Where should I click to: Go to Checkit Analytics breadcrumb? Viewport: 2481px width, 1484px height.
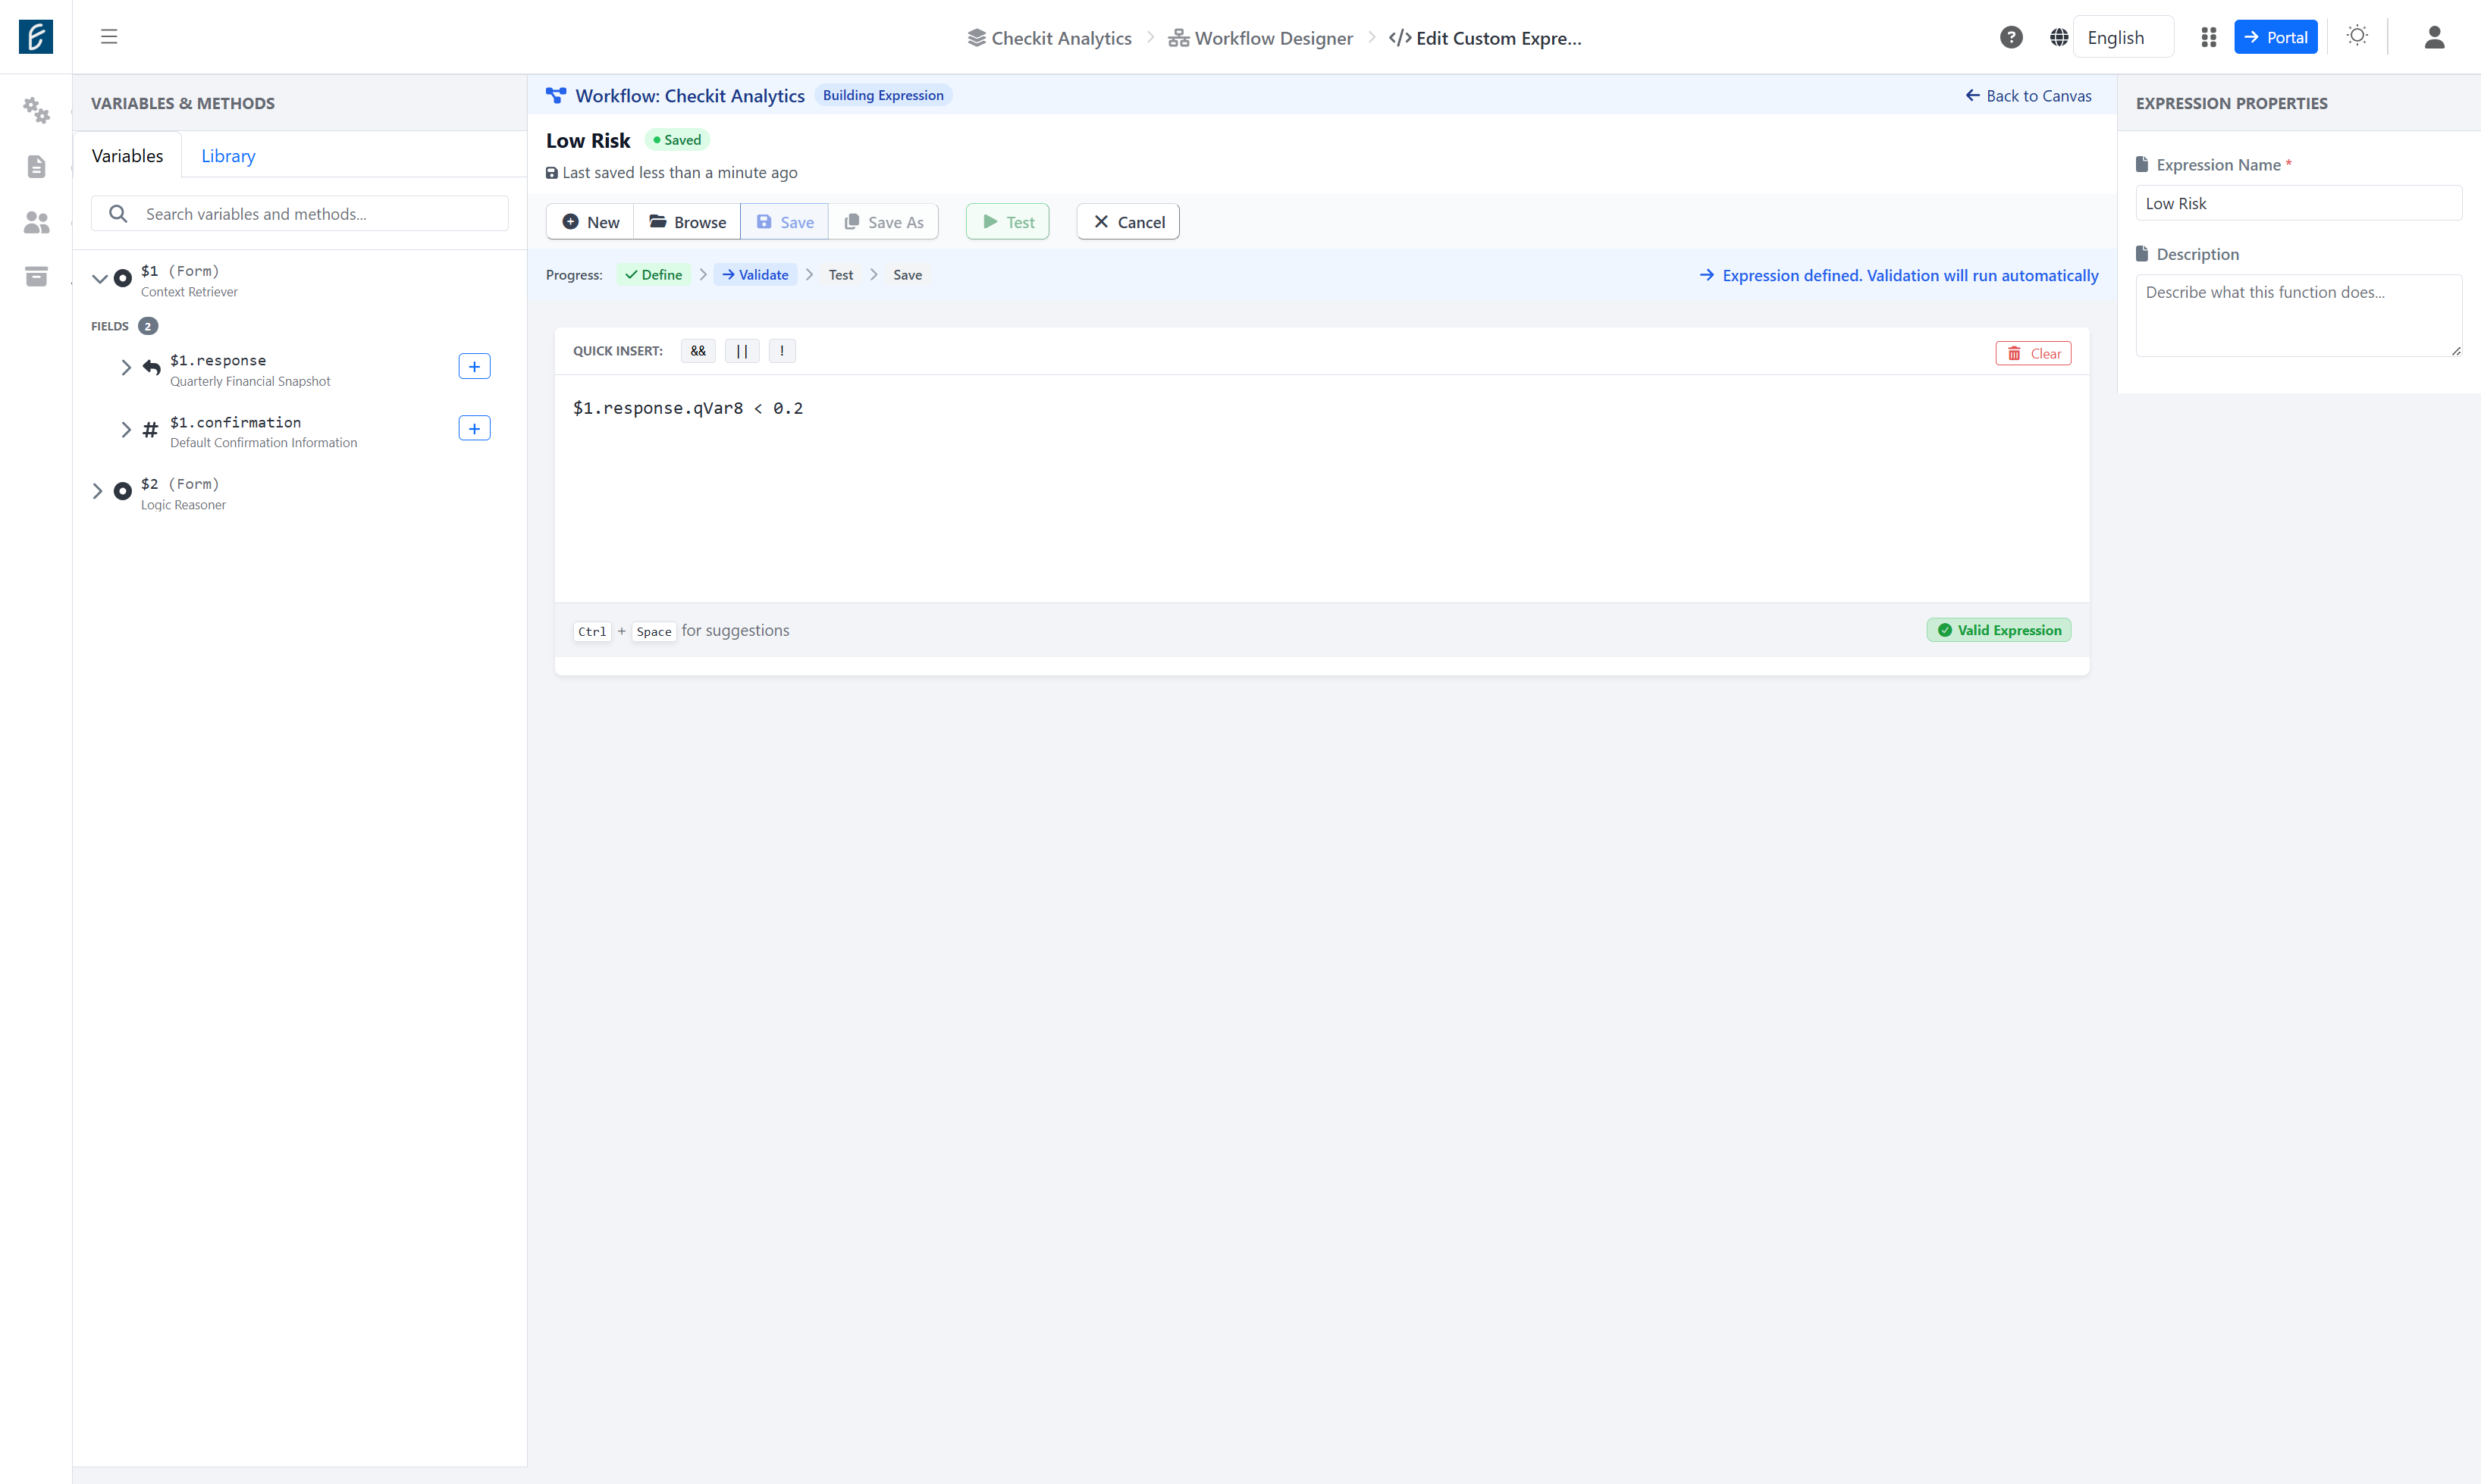click(x=1049, y=38)
